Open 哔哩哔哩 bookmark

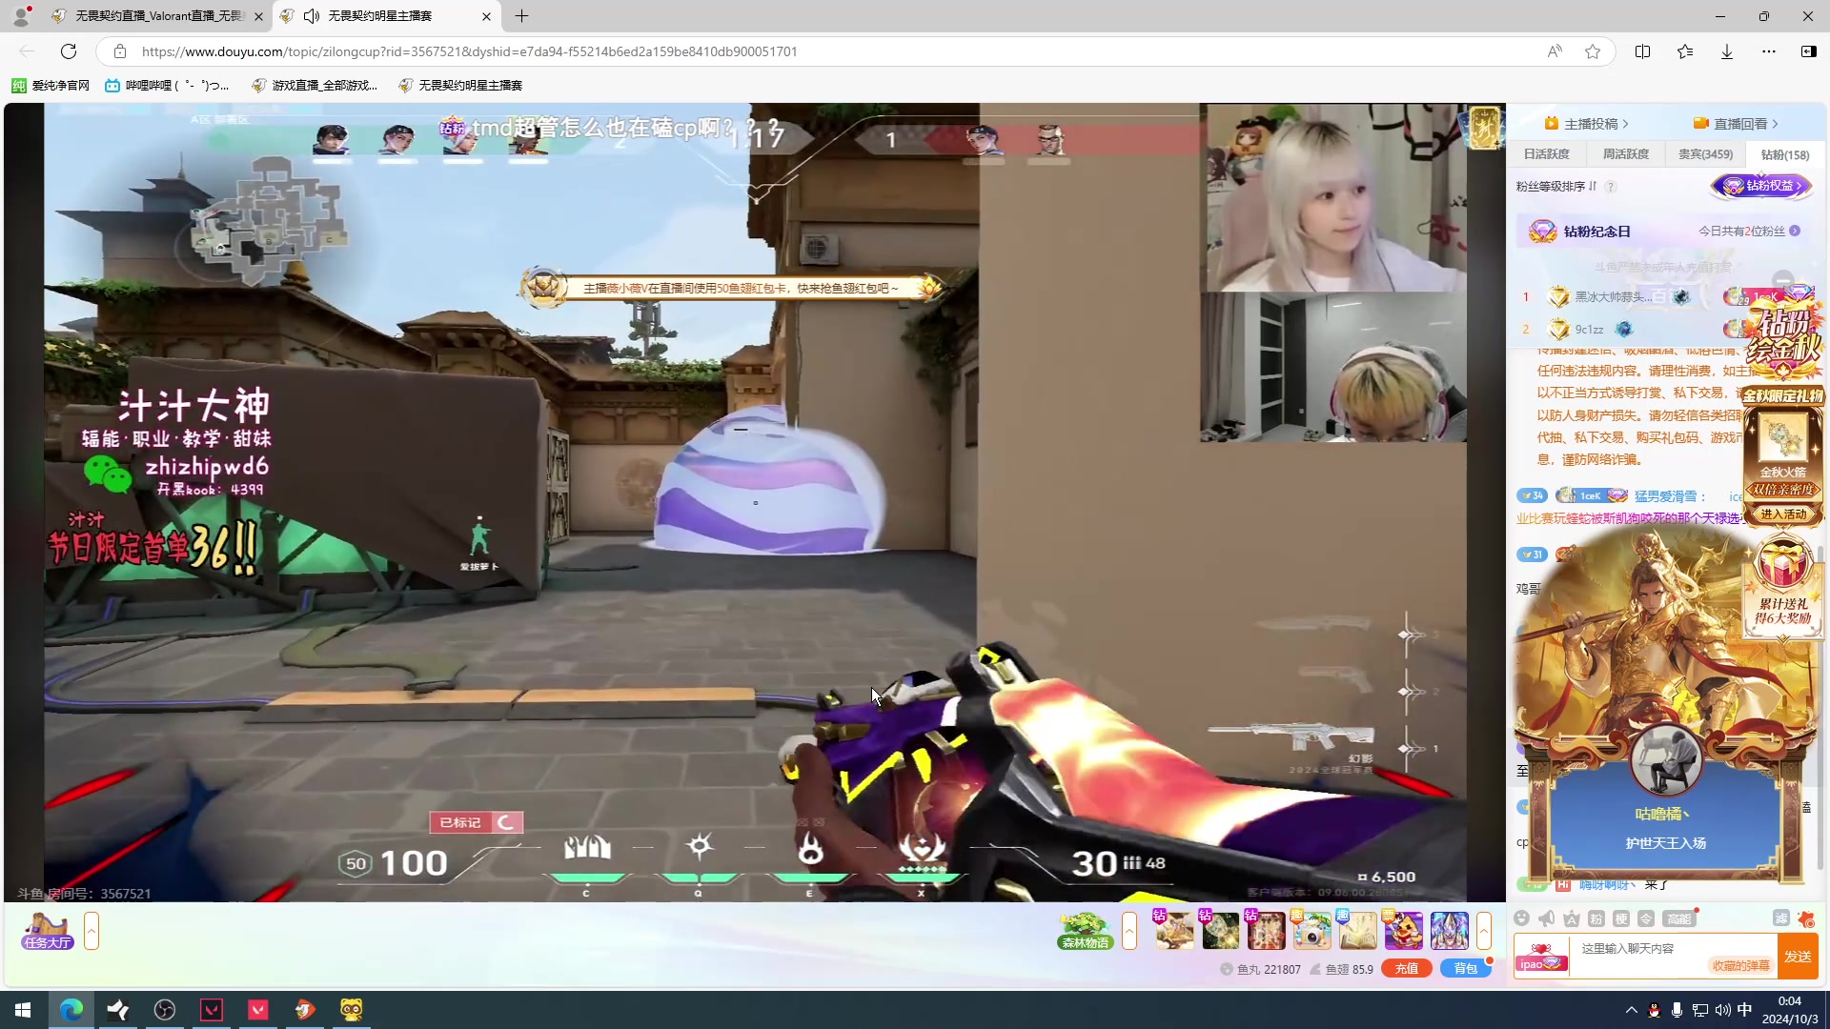click(x=168, y=86)
